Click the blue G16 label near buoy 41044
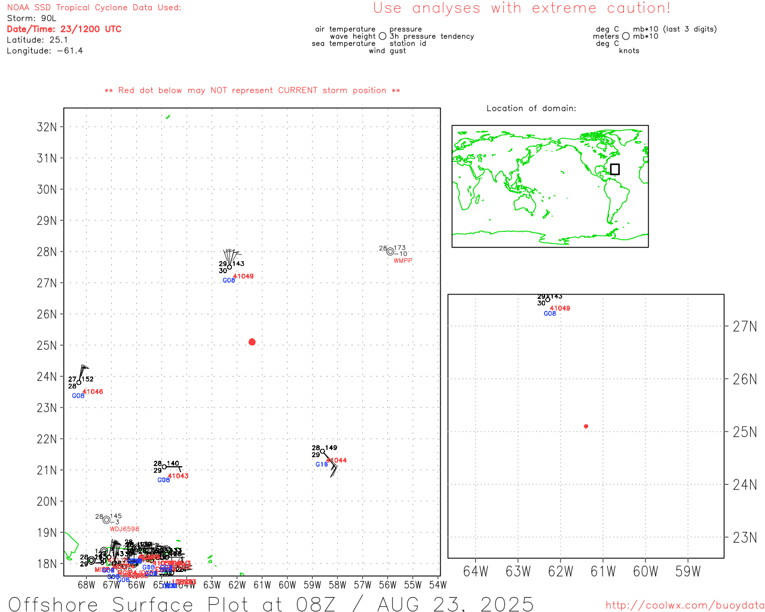 click(322, 464)
